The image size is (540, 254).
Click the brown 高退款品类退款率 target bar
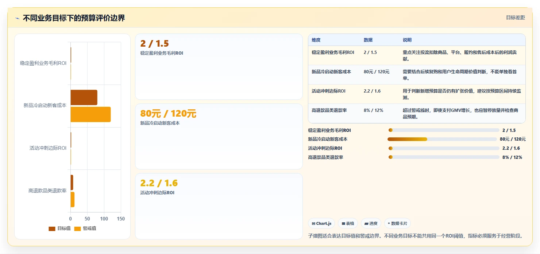(x=72, y=182)
